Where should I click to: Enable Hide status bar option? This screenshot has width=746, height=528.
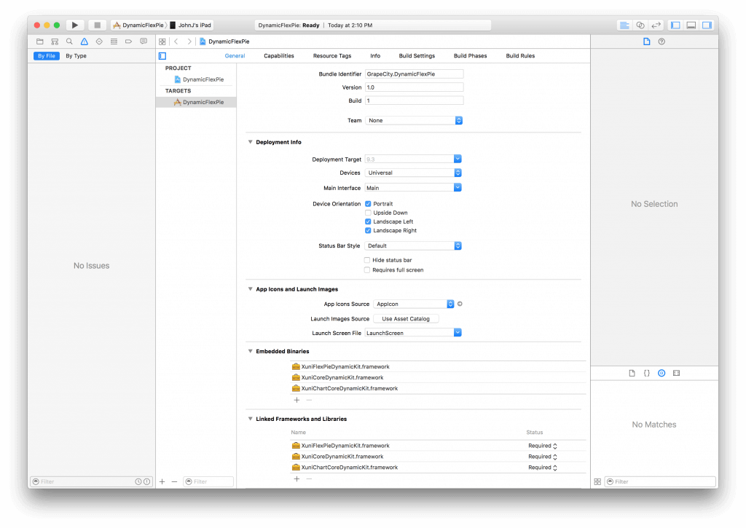[x=367, y=260]
